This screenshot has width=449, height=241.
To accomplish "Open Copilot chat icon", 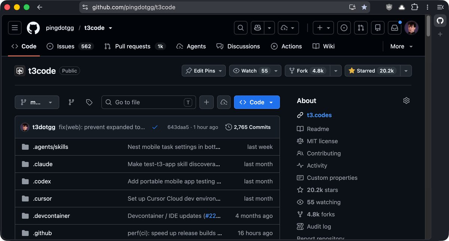I will click(257, 28).
